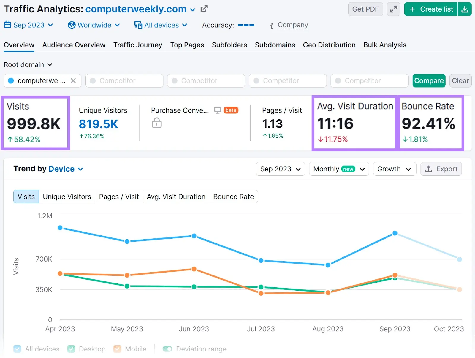
Task: Uncheck the Mobile checkbox below the chart
Action: click(x=117, y=349)
